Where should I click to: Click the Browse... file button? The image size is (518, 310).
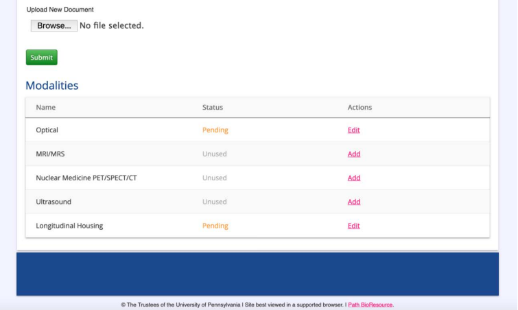coord(54,26)
